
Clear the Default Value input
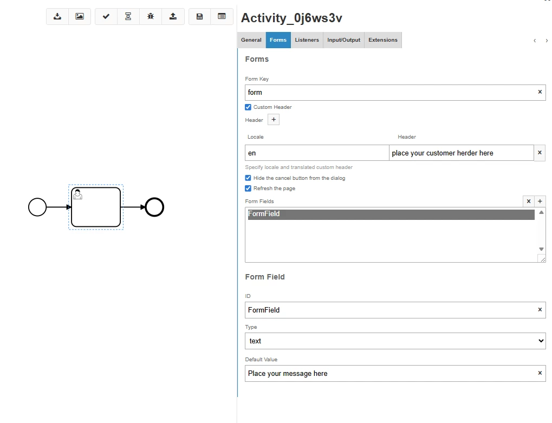click(x=540, y=373)
